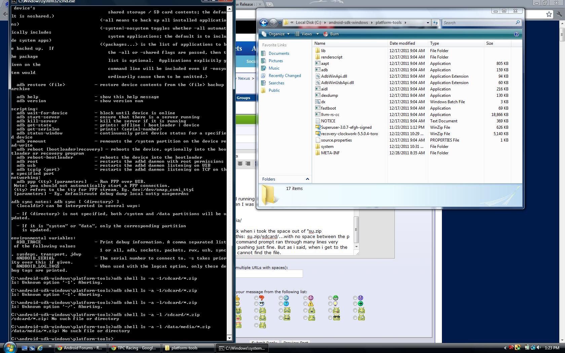Click the Explorer Back navigation arrow

[264, 23]
